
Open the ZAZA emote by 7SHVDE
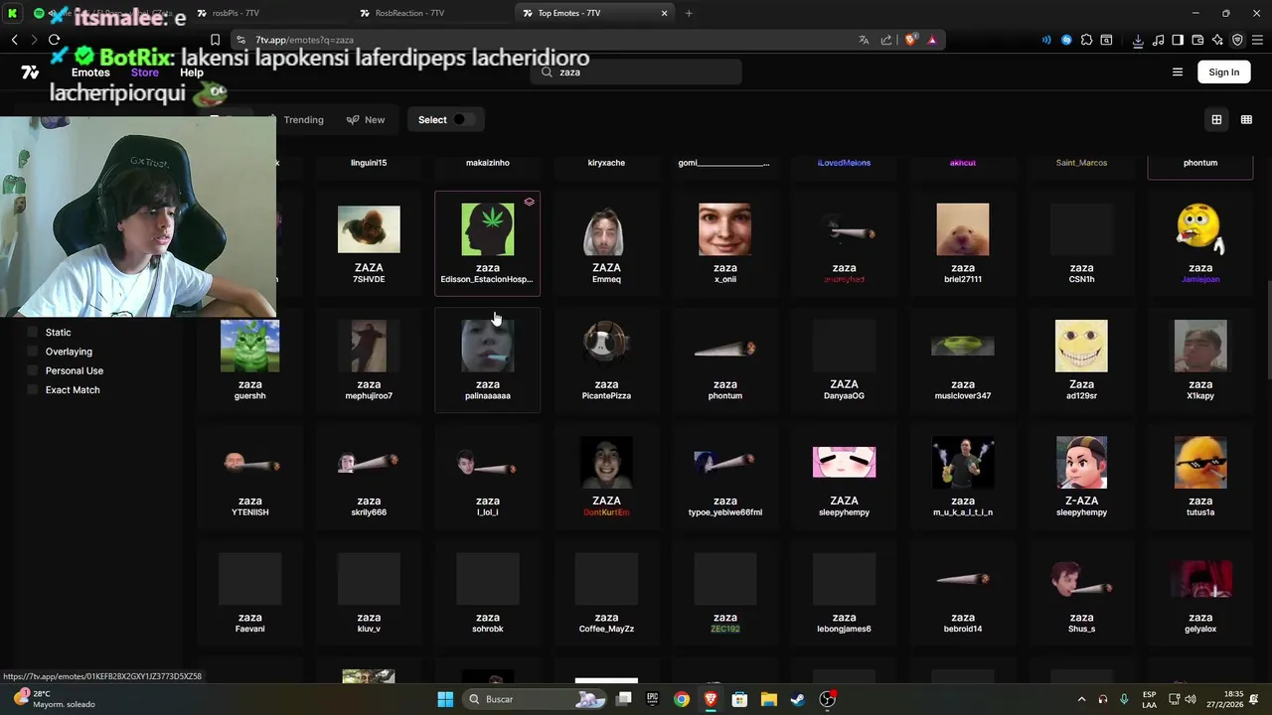tap(369, 243)
